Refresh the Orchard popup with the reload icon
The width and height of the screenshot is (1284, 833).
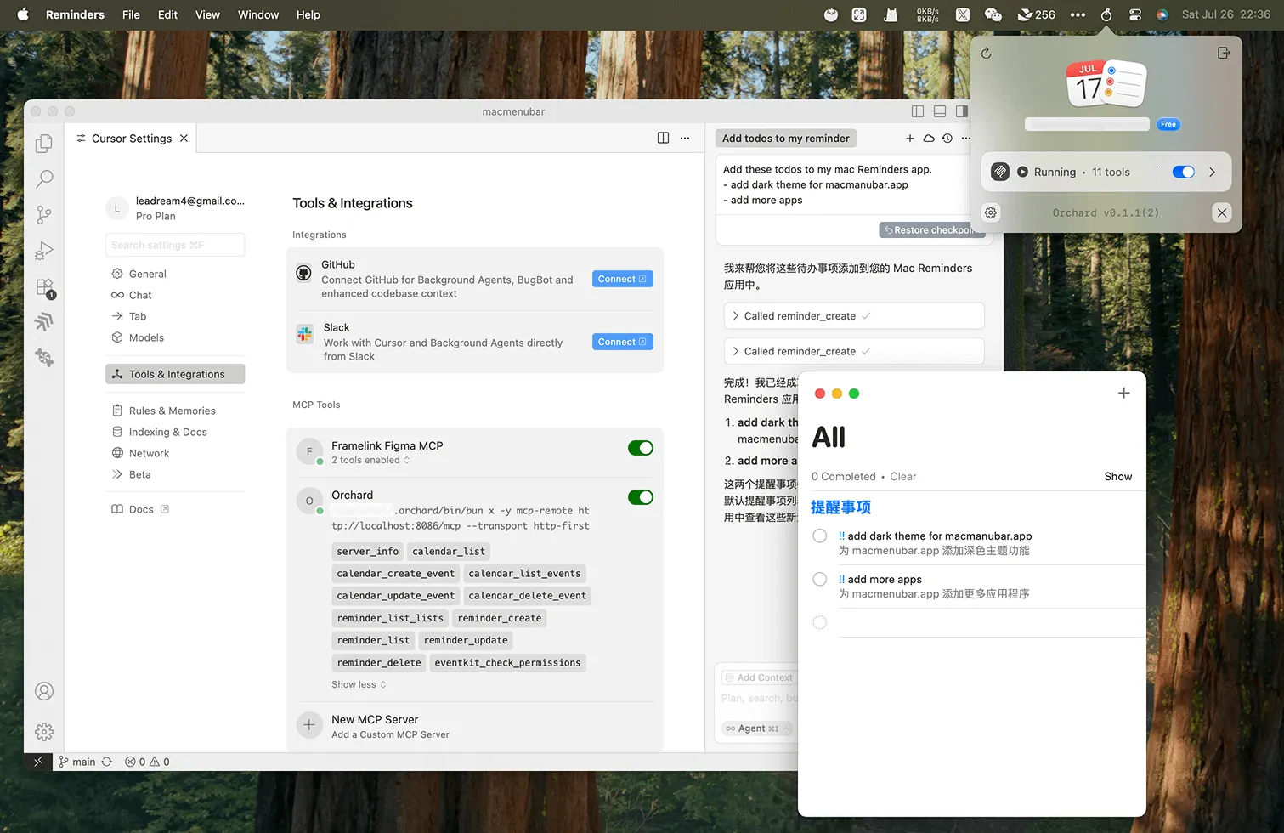(986, 53)
